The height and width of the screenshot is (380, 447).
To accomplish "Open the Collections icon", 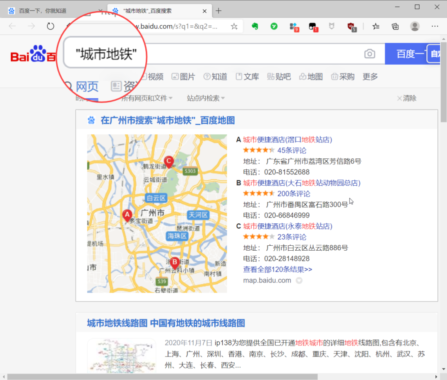I will click(x=395, y=27).
